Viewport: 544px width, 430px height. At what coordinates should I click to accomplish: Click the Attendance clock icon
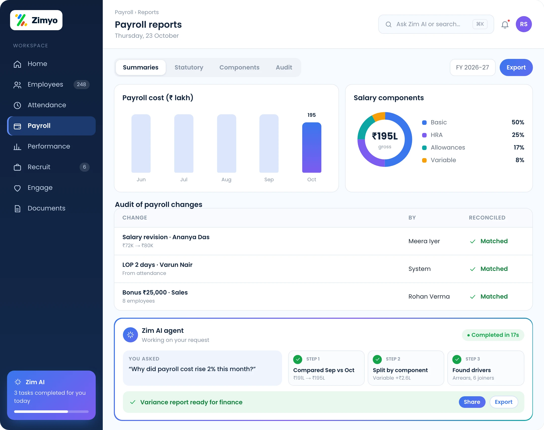pos(17,105)
